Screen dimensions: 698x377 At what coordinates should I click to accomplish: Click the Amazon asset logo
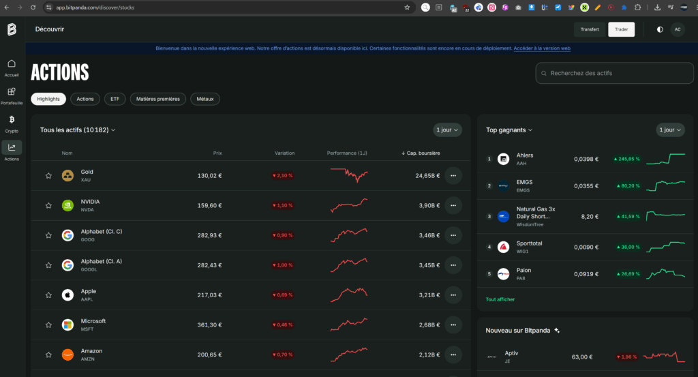(67, 355)
